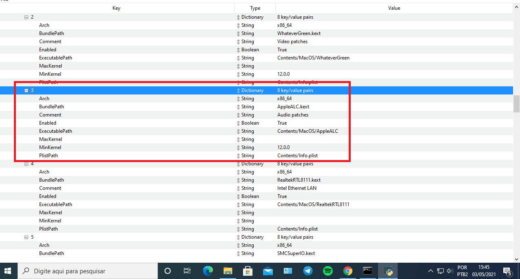
Task: Select the AppleALC.kext value
Action: tap(293, 107)
